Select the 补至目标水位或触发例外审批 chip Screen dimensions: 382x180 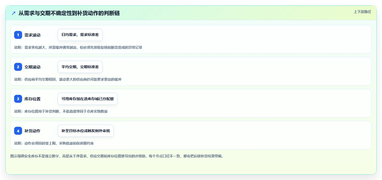click(x=86, y=131)
